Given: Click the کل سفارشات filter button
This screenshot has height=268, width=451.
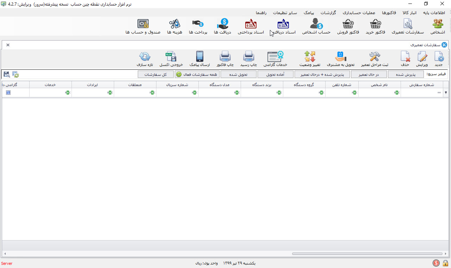Looking at the screenshot, I should tap(155, 74).
